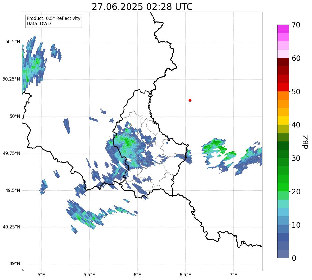Click the dark maroon colorbar segment below 60
This screenshot has height=280, width=312.
tap(283, 62)
